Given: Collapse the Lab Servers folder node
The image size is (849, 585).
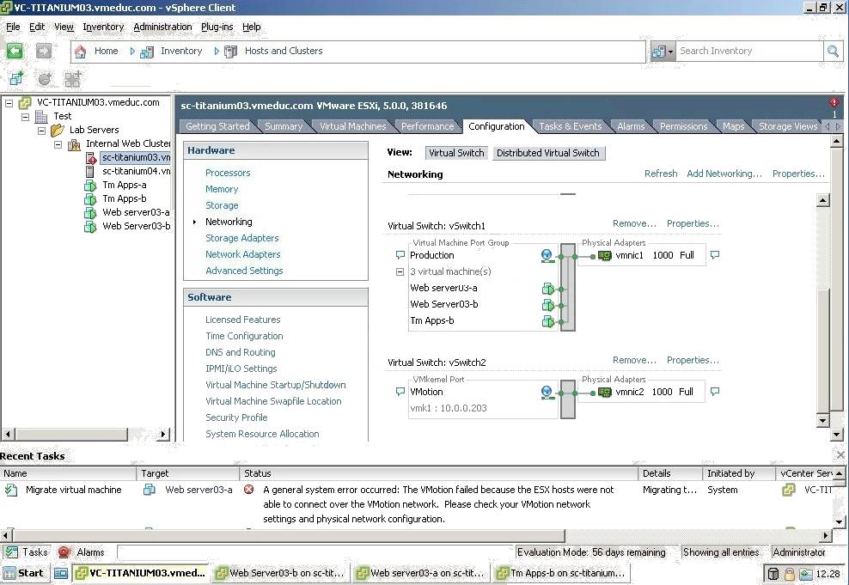Looking at the screenshot, I should click(x=41, y=130).
